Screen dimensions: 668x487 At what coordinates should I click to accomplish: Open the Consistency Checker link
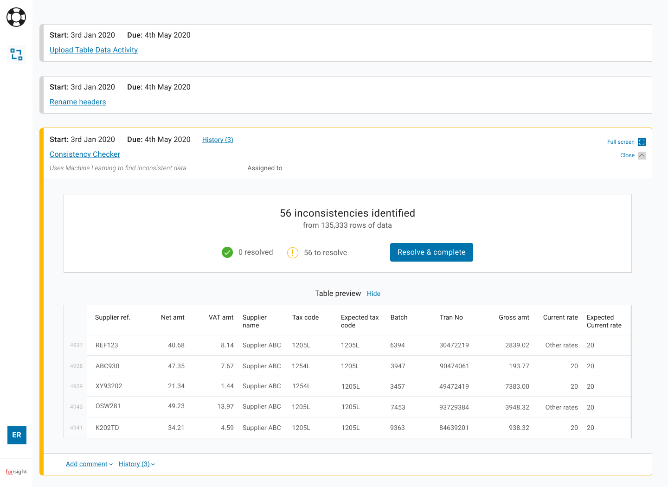point(85,154)
